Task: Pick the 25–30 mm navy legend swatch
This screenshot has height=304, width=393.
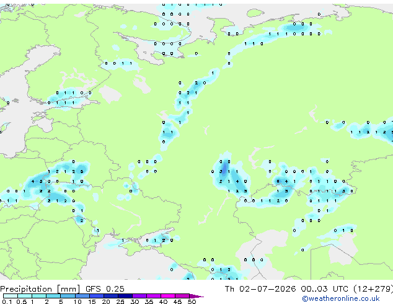Action: (125, 296)
